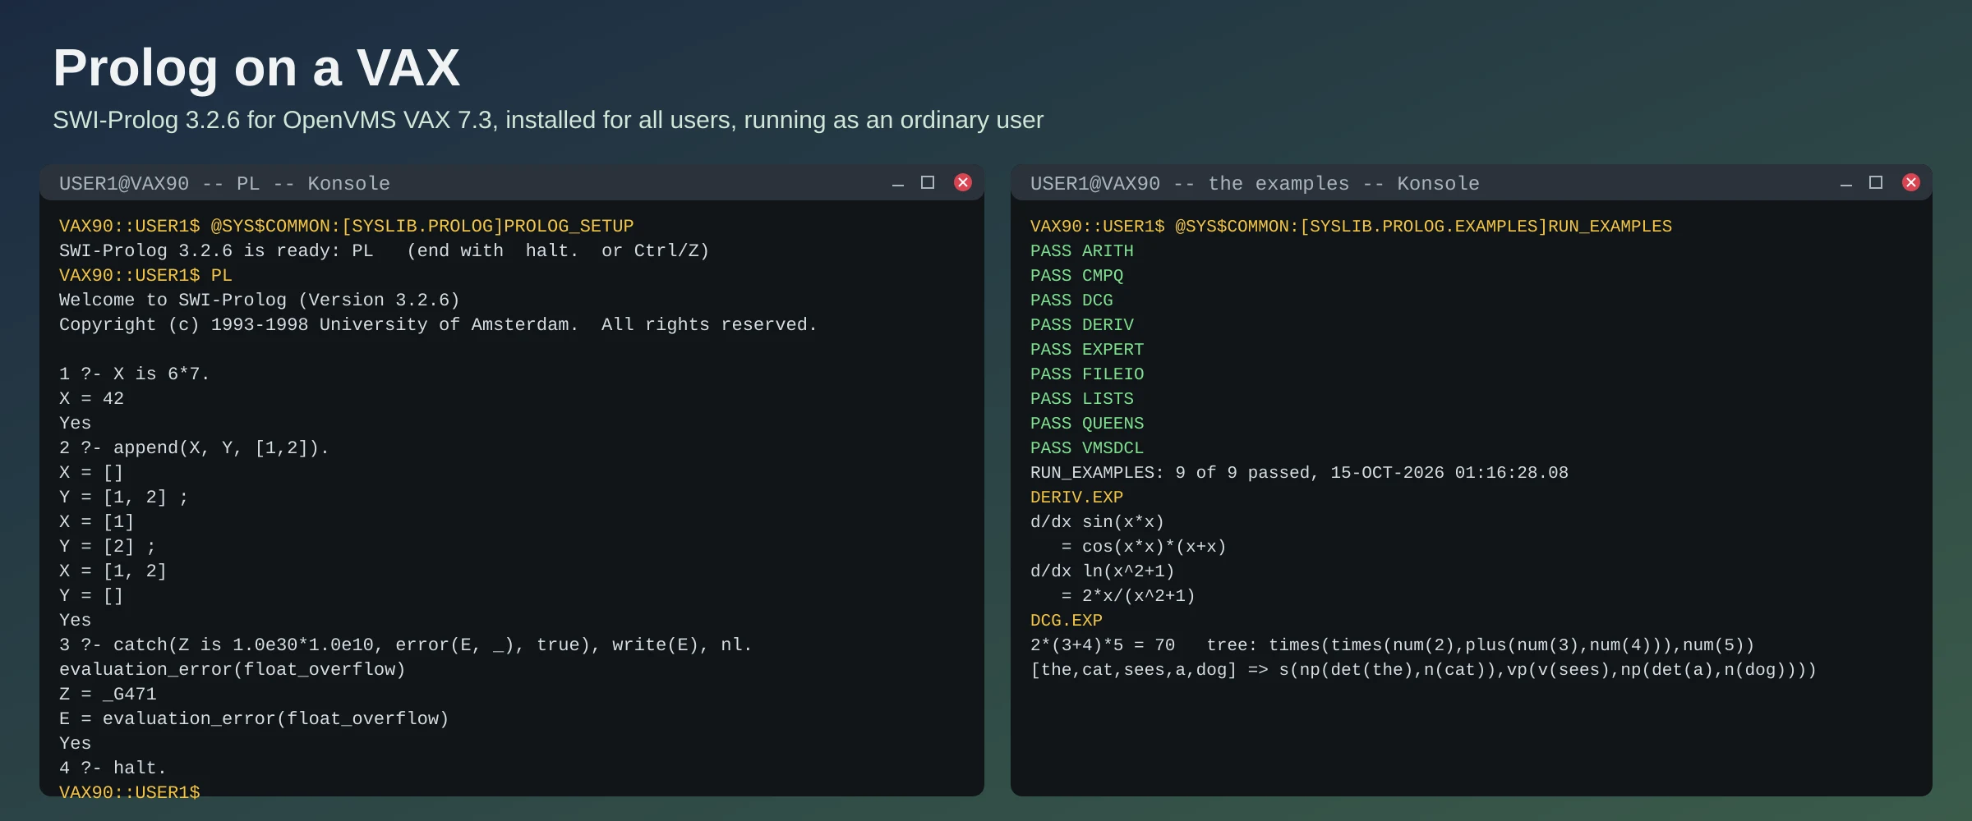Viewport: 1972px width, 821px height.
Task: Click the examples Konsole title text
Action: tap(1255, 184)
